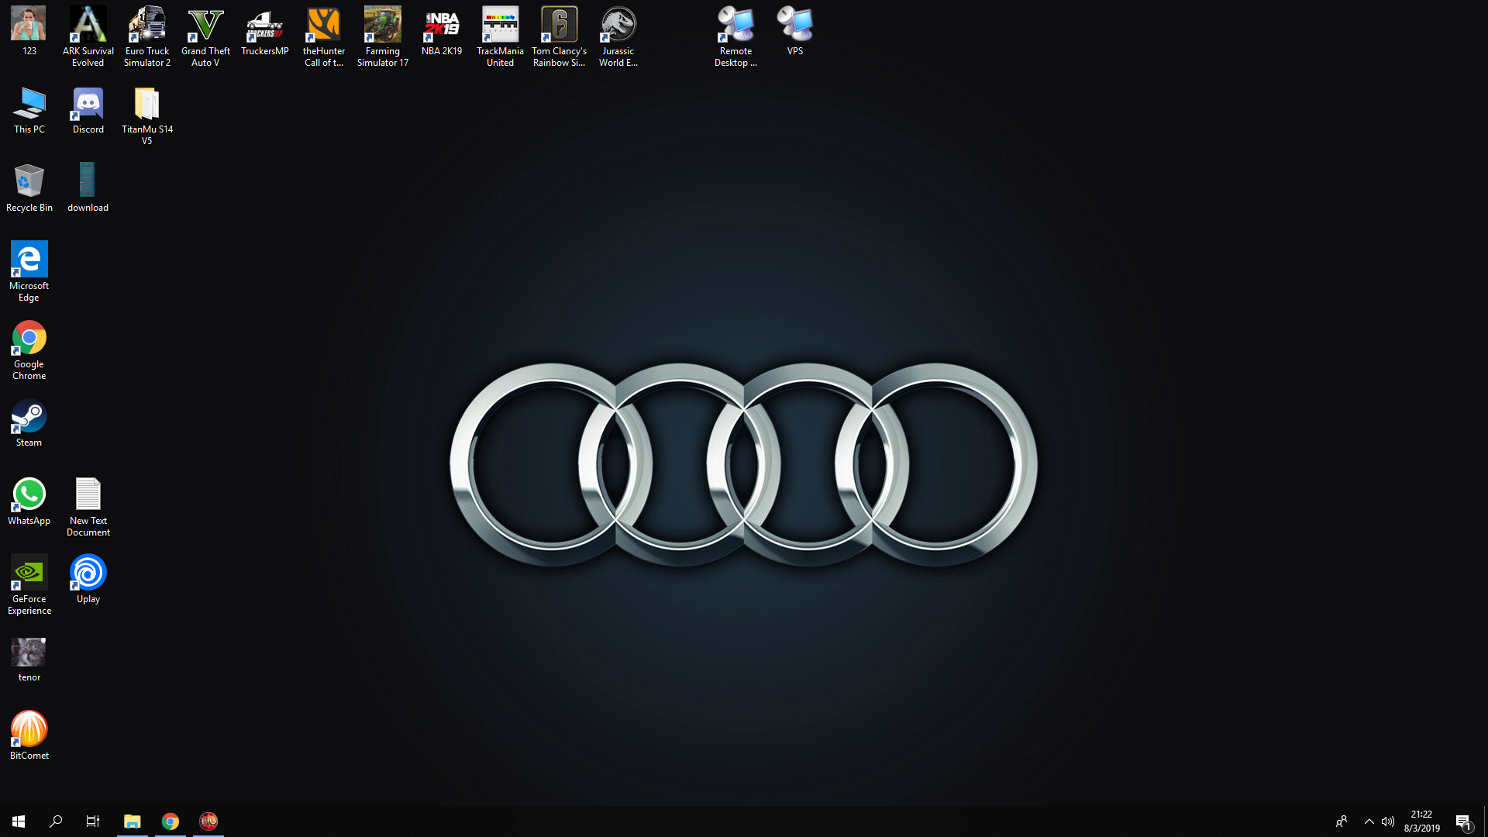Select WhatsApp desktop shortcut
This screenshot has height=837, width=1488.
pos(29,501)
